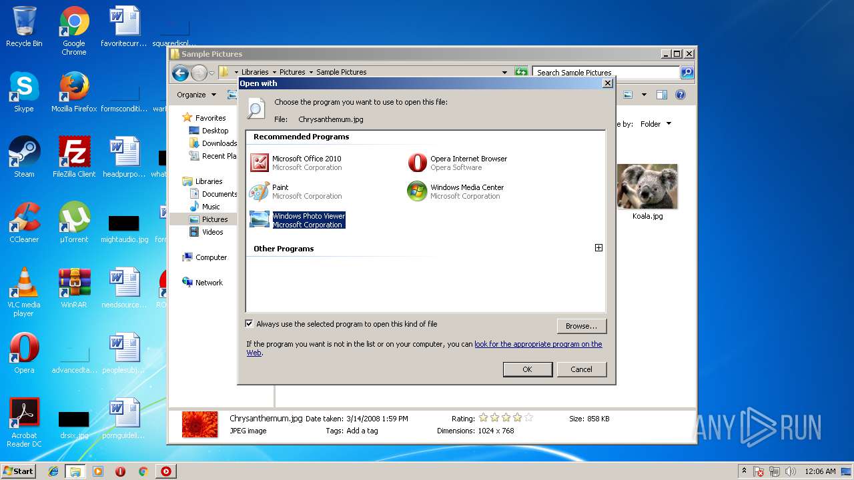Screen dimensions: 854x480
Task: Click Add a tag field
Action: click(362, 431)
